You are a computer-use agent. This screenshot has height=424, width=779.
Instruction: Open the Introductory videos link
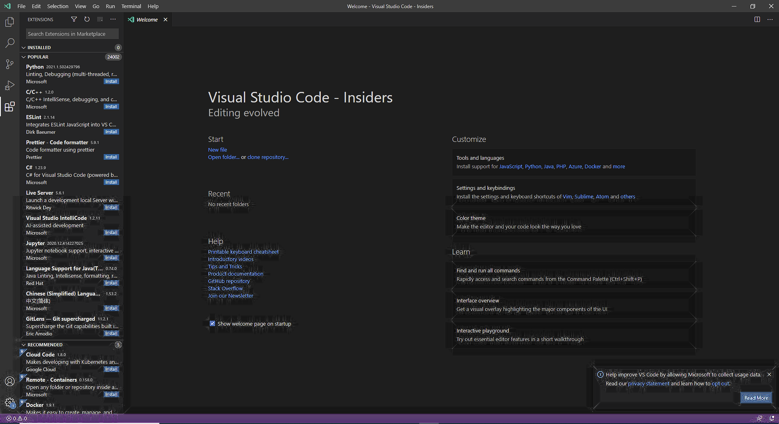[x=231, y=259]
